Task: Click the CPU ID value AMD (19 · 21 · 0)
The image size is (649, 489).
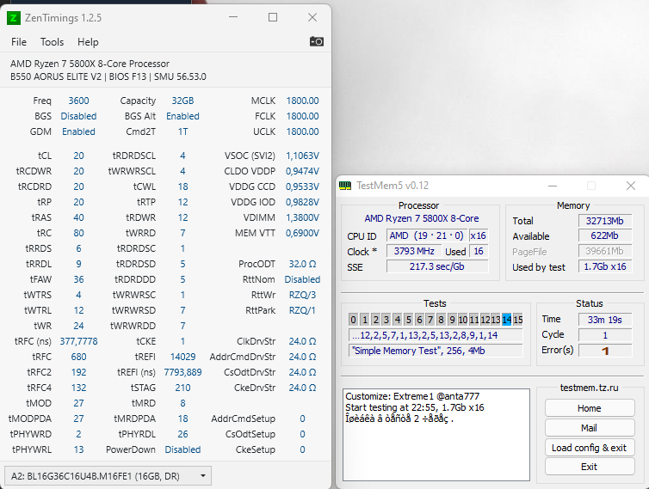Action: coord(427,235)
